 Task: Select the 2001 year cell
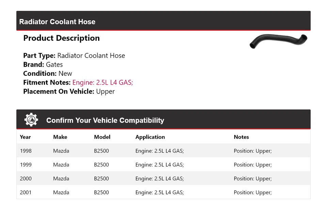(26, 193)
